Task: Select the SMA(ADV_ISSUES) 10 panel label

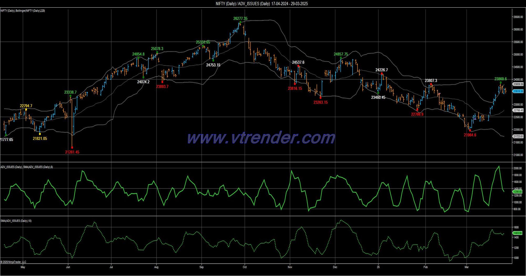Action: click(16, 221)
